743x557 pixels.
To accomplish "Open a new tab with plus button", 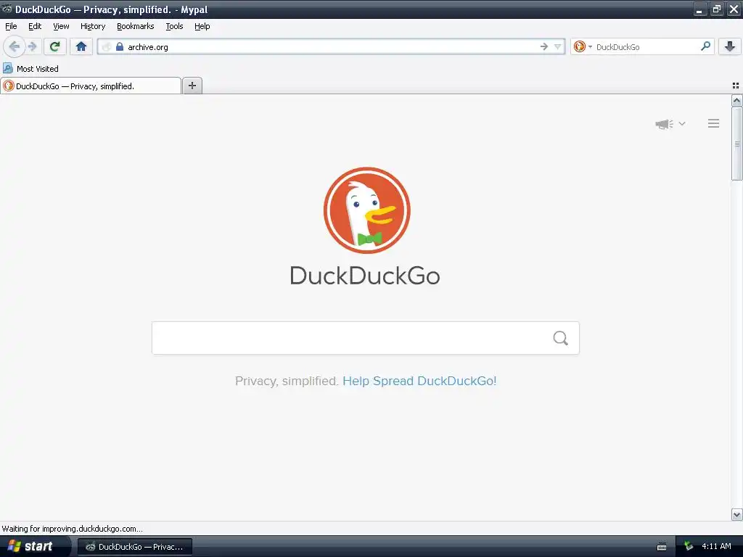I will pyautogui.click(x=192, y=86).
